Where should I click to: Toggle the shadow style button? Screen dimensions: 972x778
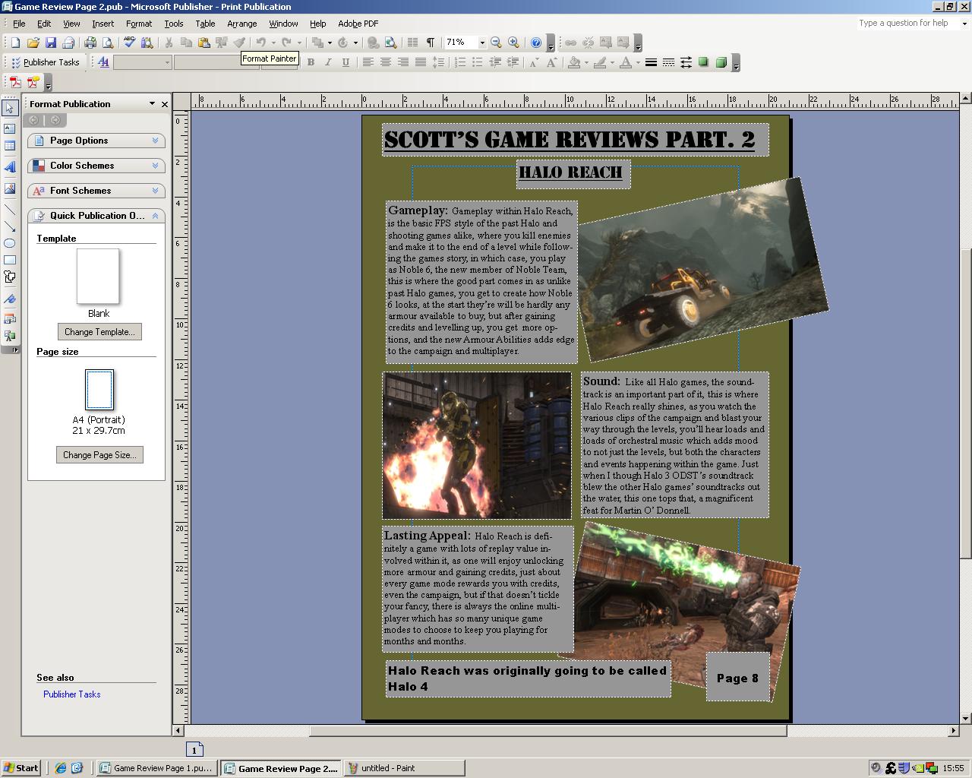(x=703, y=62)
